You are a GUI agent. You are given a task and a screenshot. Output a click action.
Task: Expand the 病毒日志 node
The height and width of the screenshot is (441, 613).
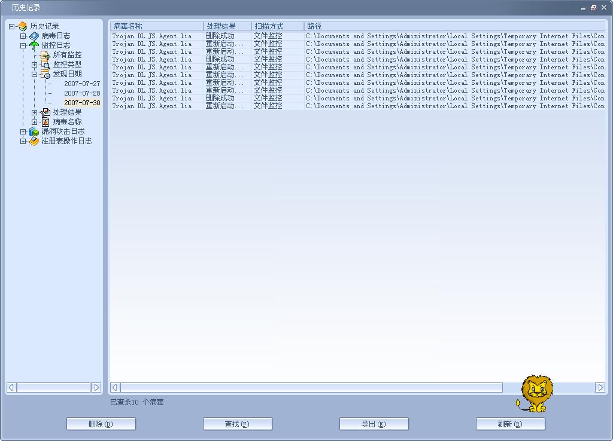click(23, 36)
